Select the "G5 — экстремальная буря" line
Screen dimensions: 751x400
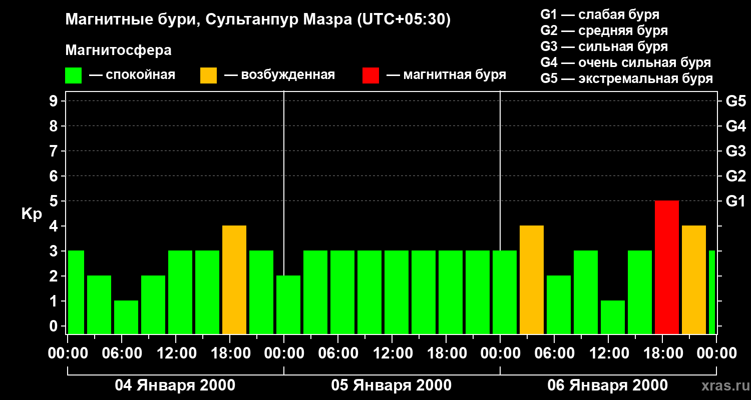627,78
